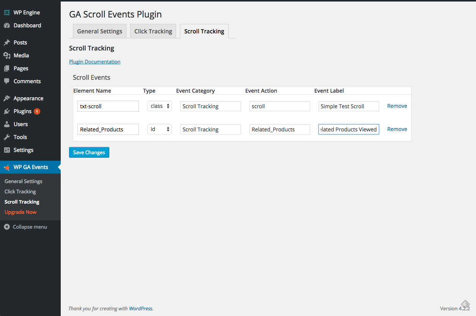Image resolution: width=476 pixels, height=316 pixels.
Task: Click the Simple Test Scroll label field
Action: (349, 106)
